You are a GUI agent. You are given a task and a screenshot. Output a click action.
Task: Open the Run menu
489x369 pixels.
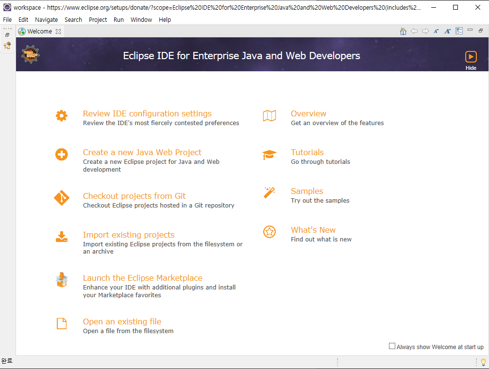click(x=118, y=19)
